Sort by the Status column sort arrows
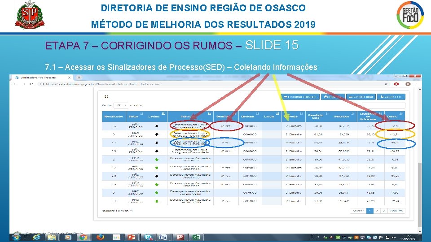The height and width of the screenshot is (242, 431). pos(142,113)
